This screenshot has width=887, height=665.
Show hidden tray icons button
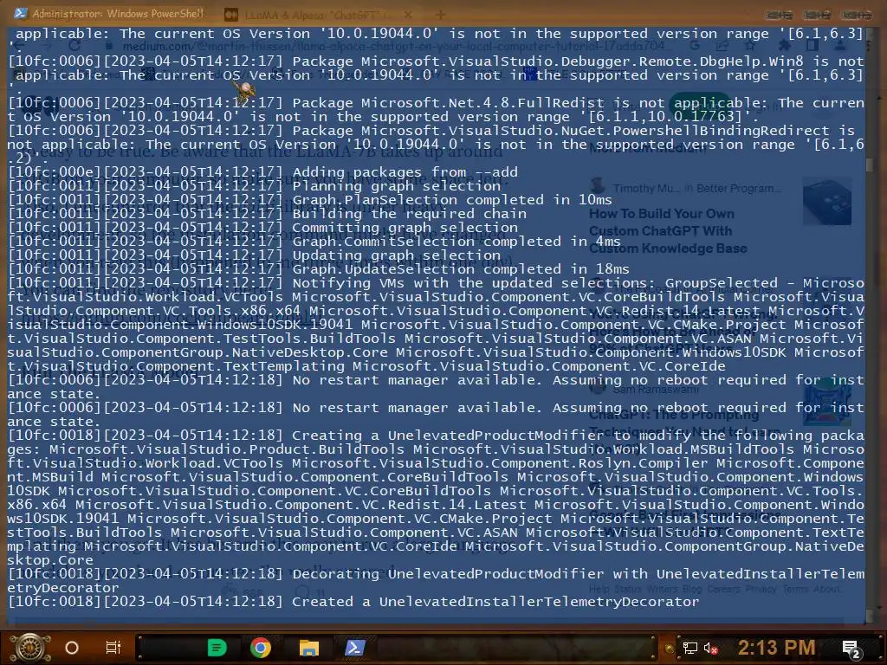pos(670,649)
